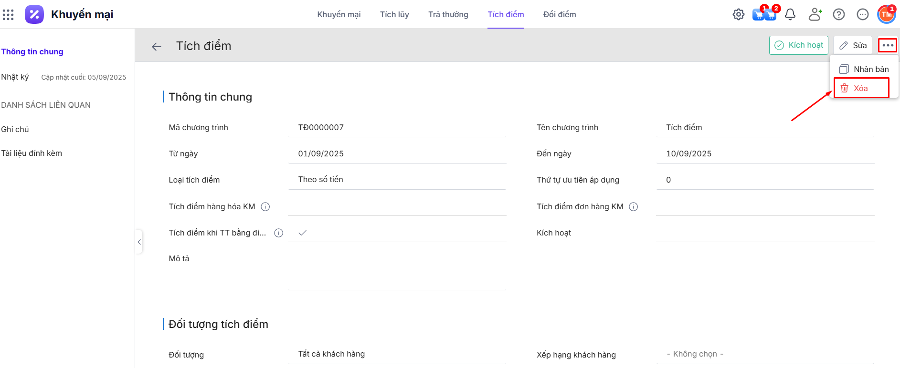Open the chat bubble icon in header

click(862, 14)
